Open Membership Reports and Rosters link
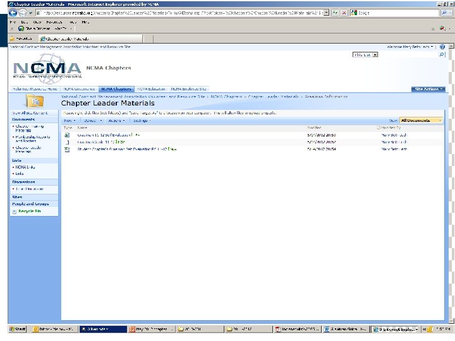Screen dimensions: 455x341 (x=32, y=138)
